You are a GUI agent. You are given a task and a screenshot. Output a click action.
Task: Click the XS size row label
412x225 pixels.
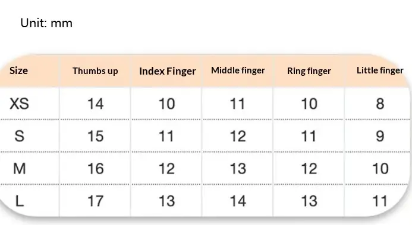tap(19, 104)
